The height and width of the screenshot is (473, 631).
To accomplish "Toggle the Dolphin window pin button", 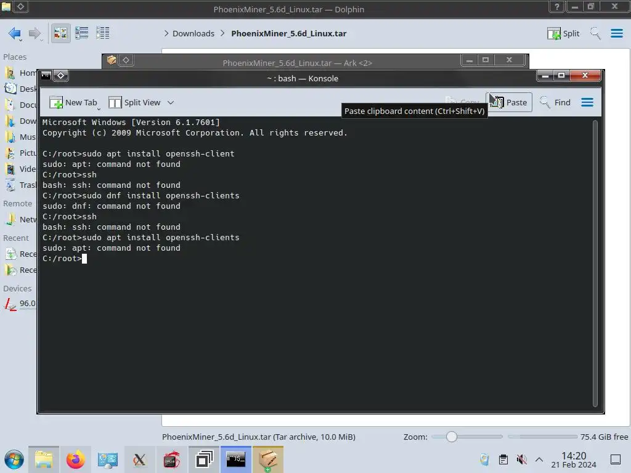I will pos(20,6).
